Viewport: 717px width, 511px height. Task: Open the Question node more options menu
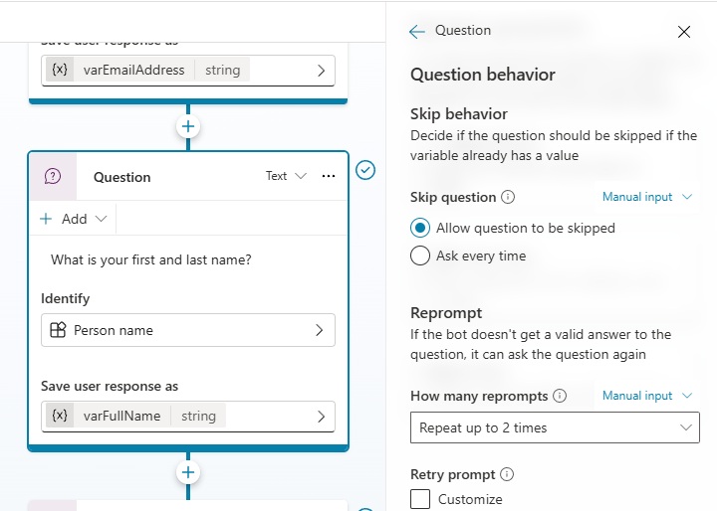point(329,176)
